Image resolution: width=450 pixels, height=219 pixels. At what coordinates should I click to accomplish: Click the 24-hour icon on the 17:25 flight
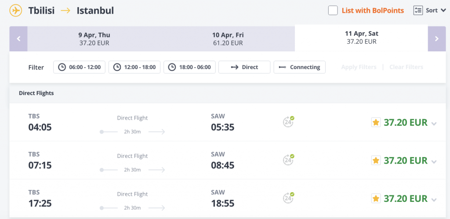pos(288,198)
